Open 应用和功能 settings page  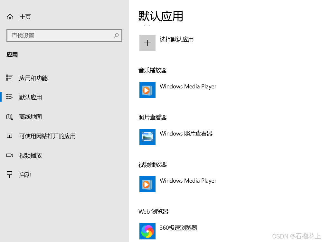click(x=33, y=78)
